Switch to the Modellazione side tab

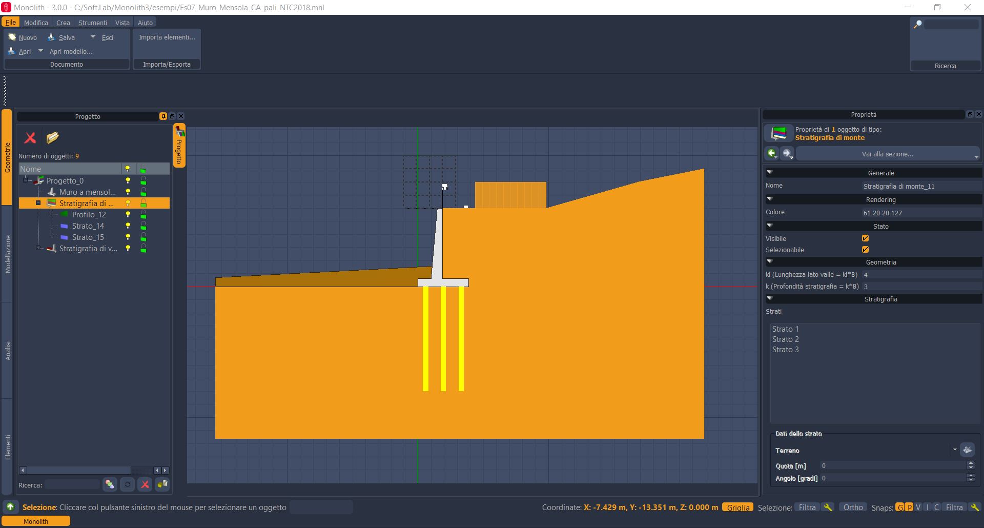pyautogui.click(x=8, y=254)
